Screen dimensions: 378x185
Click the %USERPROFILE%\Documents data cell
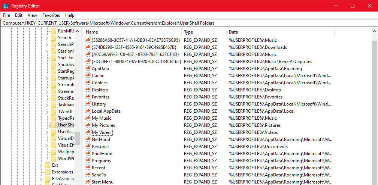(x=258, y=146)
